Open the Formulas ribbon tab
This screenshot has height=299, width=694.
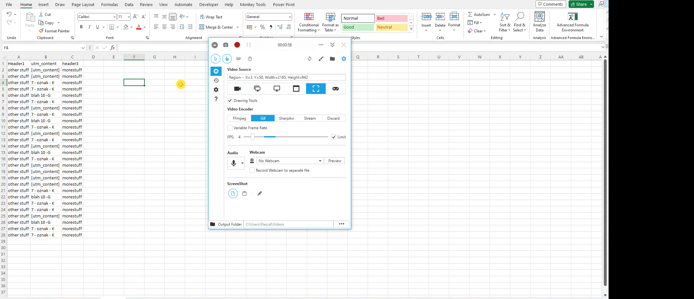[110, 4]
